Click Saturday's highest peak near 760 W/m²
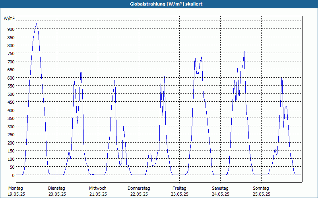The width and height of the screenshot is (318, 198). tap(244, 51)
